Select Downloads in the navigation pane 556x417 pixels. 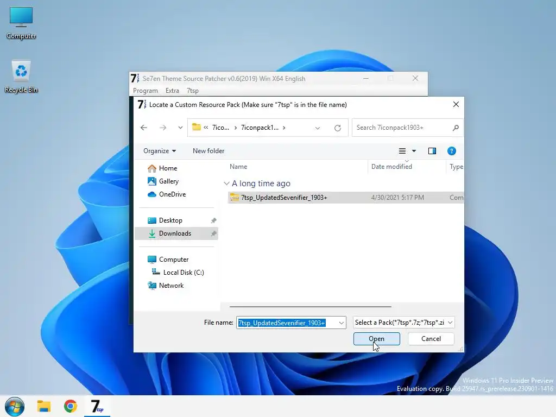[176, 233]
